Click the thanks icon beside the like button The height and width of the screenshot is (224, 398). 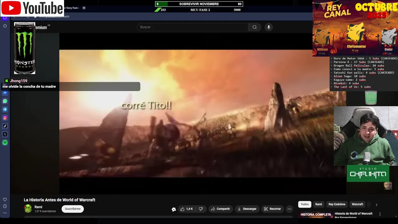174,209
